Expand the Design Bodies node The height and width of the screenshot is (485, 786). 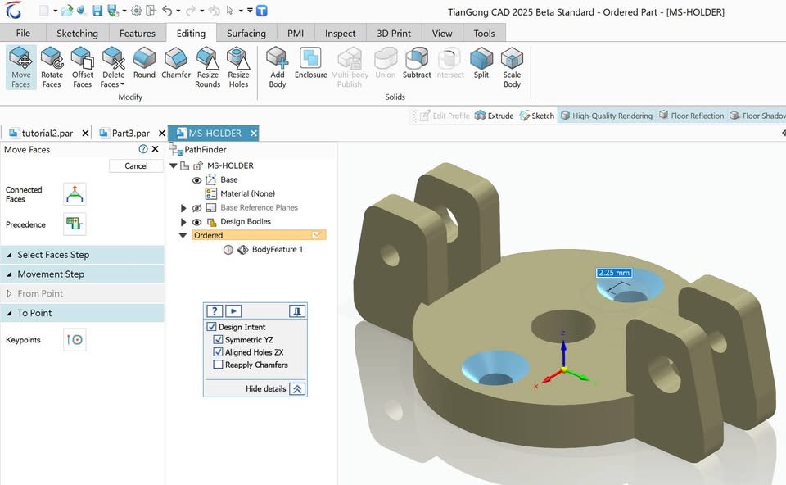click(183, 222)
